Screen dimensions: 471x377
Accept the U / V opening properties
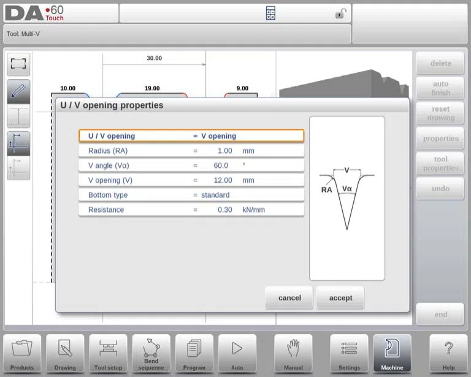[340, 298]
